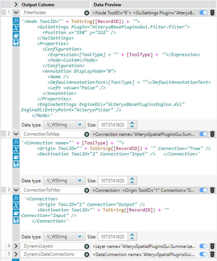Viewport: 217px width, 261px height.
Task: Open columns and constants (X) for FilterNodes
Action: (16, 28)
